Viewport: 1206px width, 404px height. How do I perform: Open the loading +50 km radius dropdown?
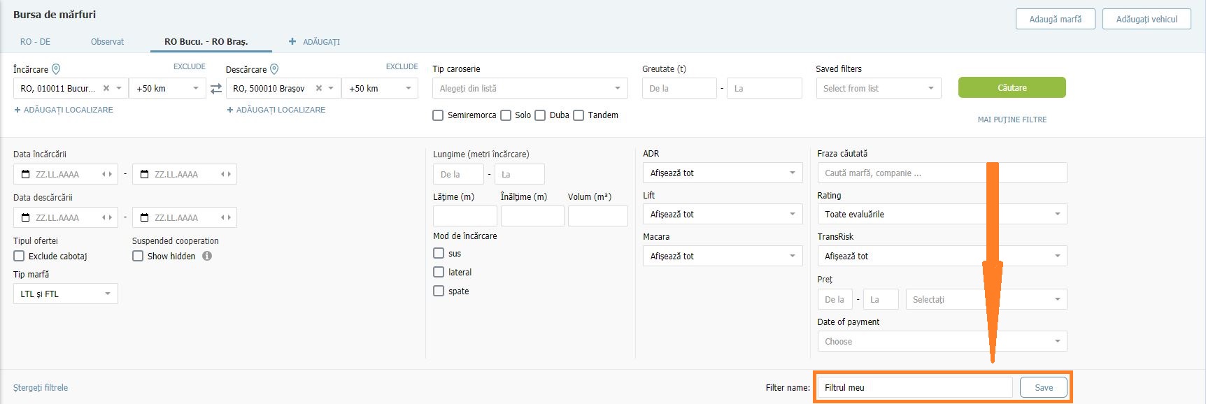tap(168, 88)
